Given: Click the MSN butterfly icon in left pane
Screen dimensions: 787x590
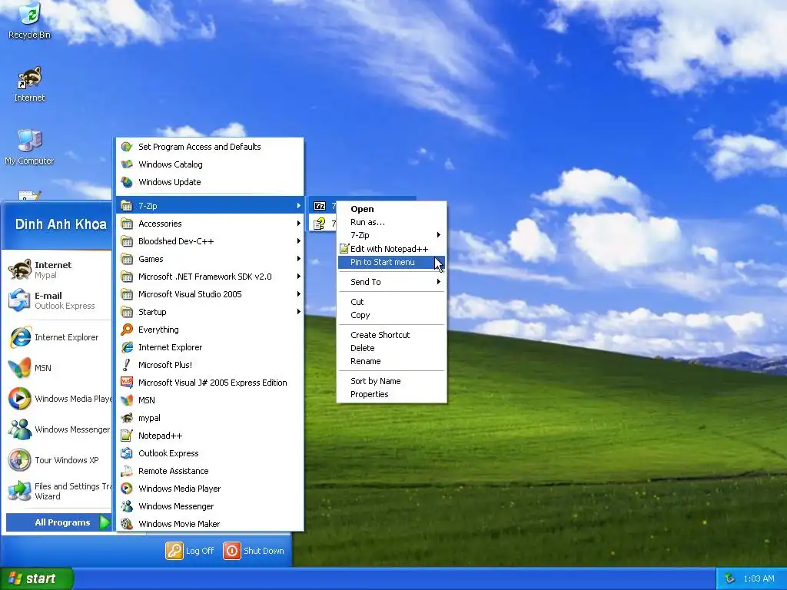Looking at the screenshot, I should coord(19,368).
